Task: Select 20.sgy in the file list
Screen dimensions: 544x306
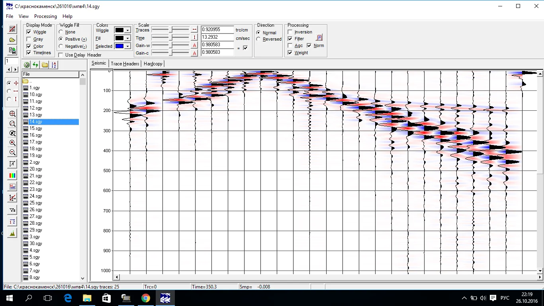Action: pyautogui.click(x=35, y=169)
